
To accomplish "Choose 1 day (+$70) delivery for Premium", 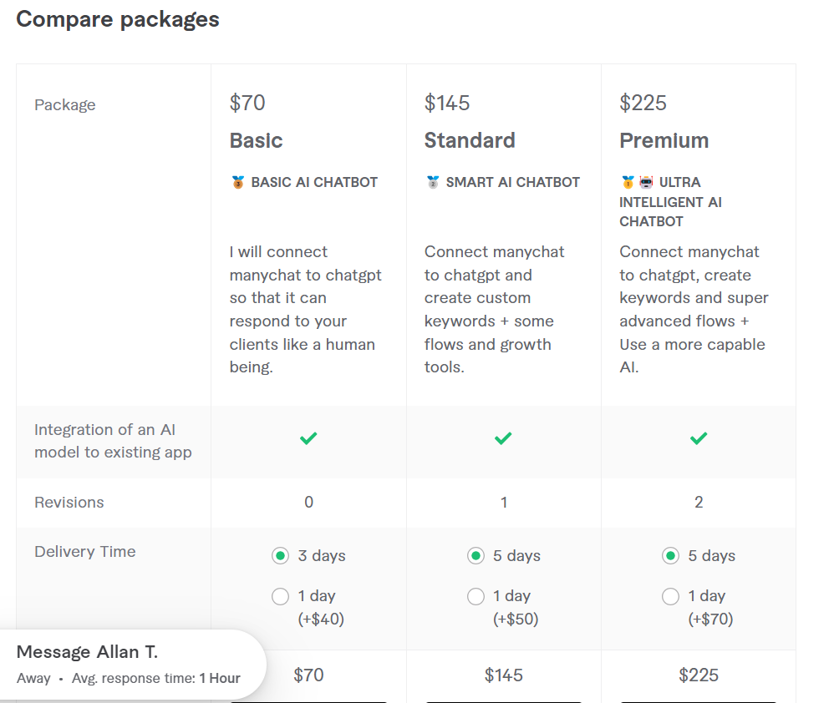I will coord(670,596).
